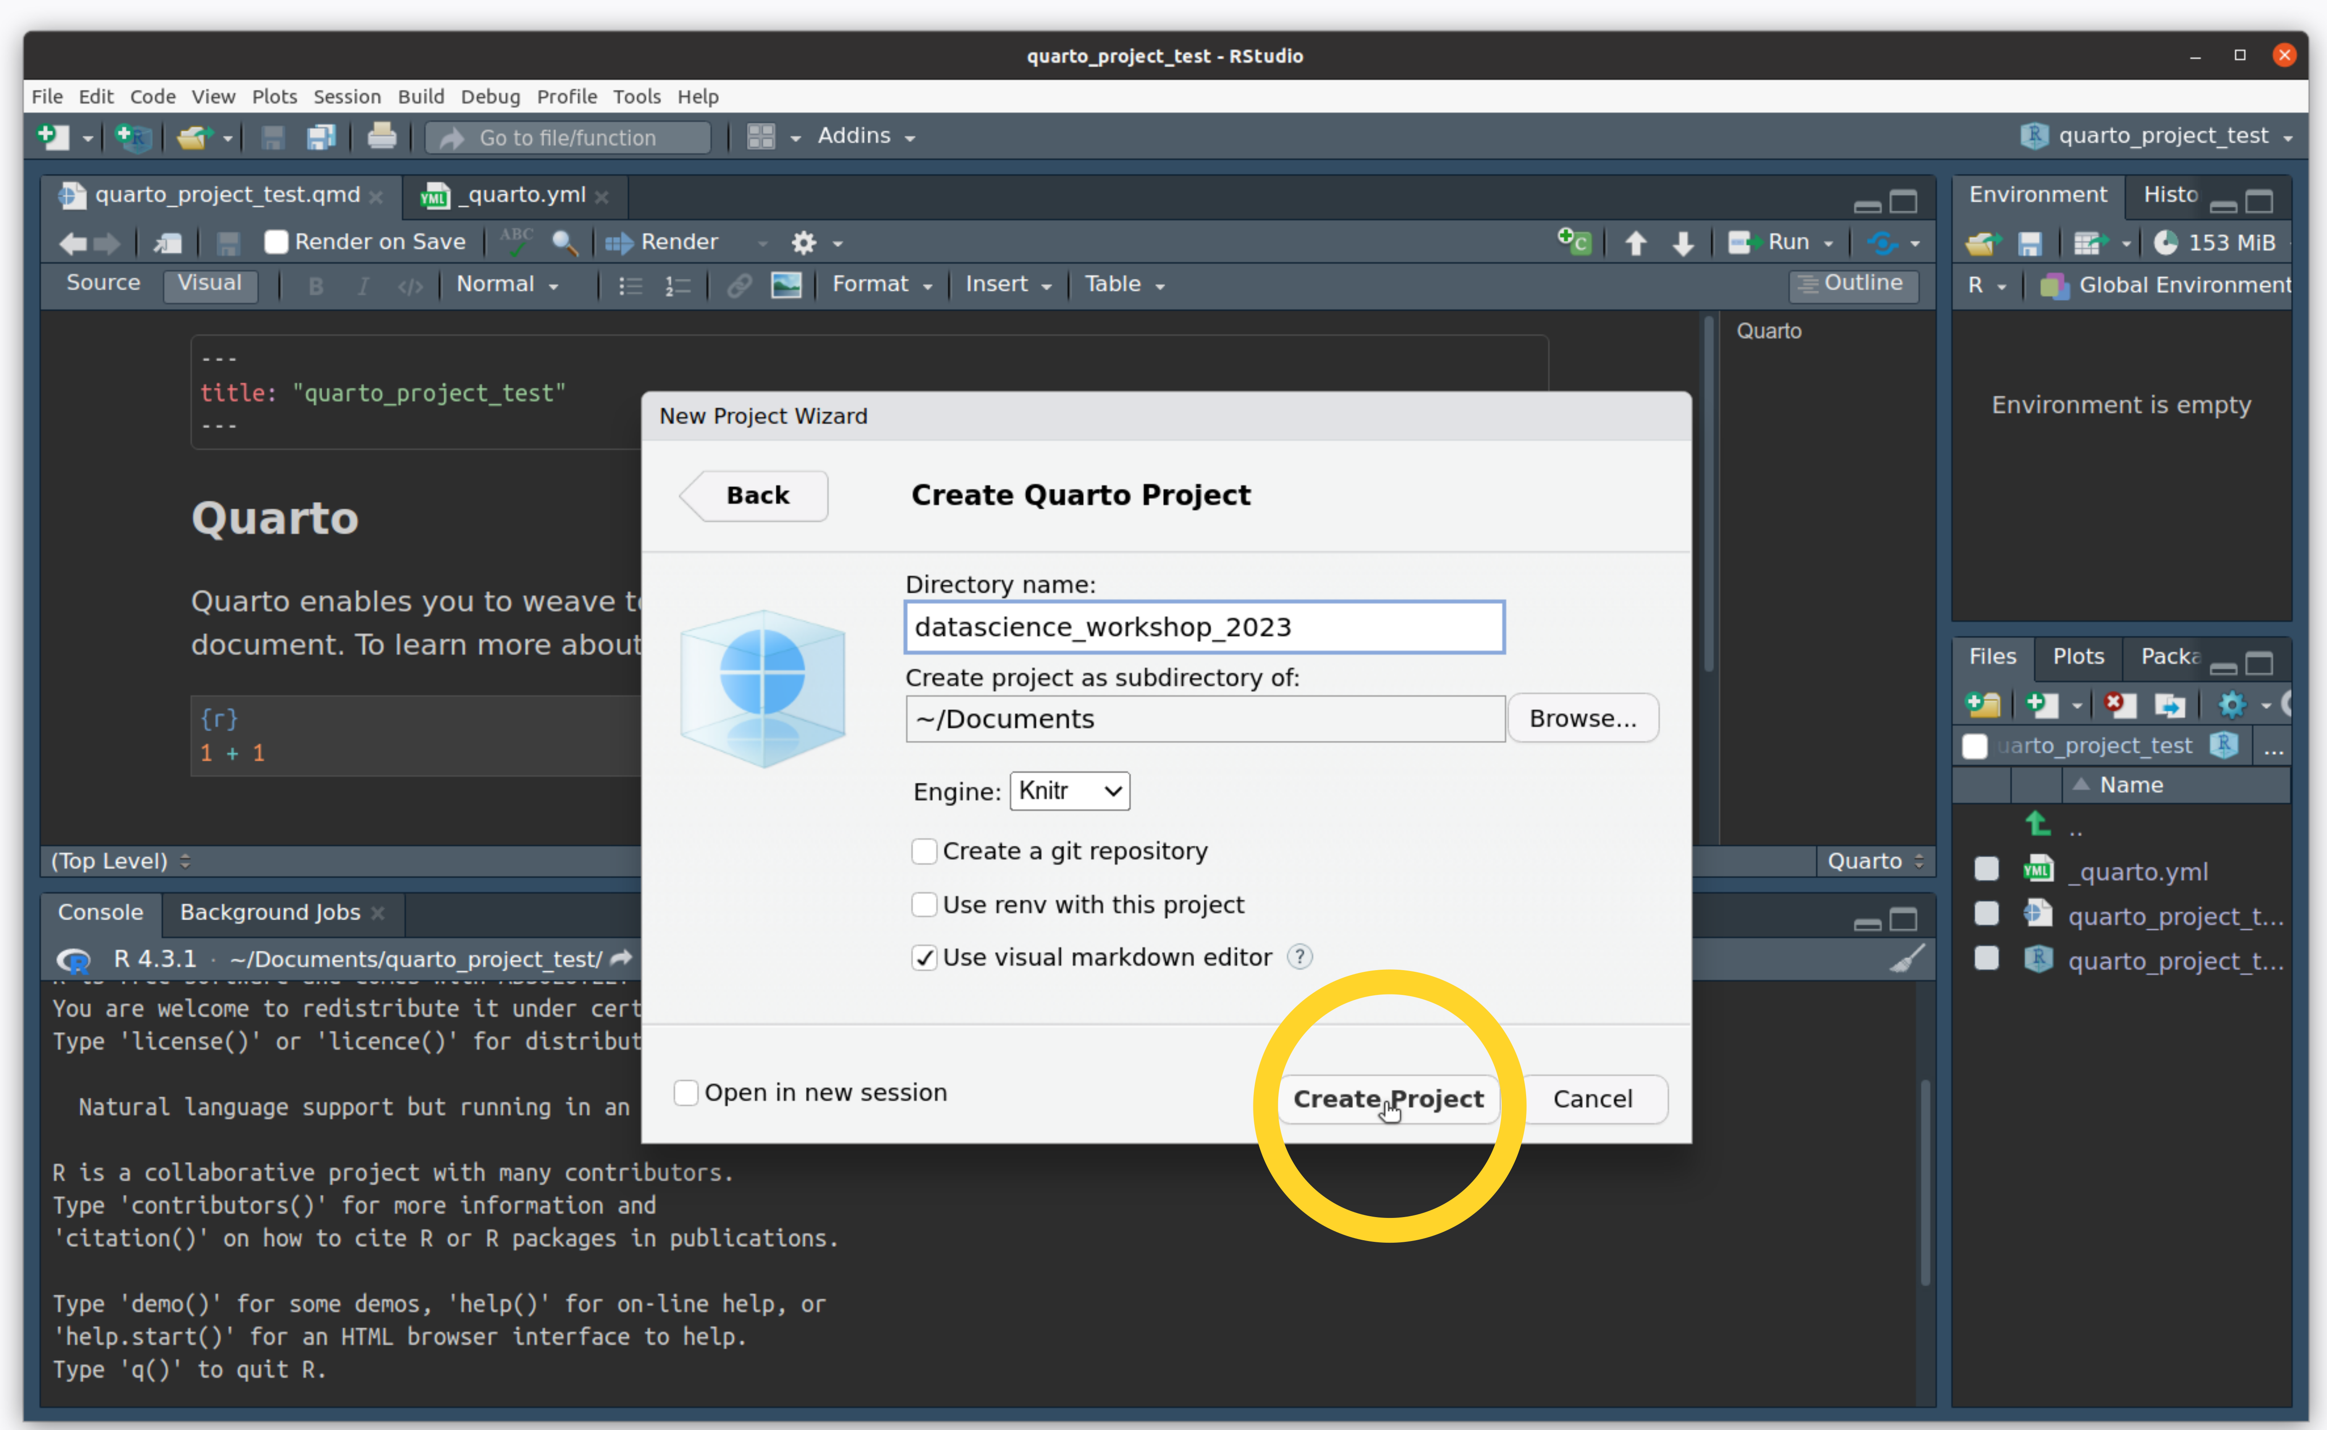2327x1430 pixels.
Task: Click the Directory name text field
Action: pos(1204,627)
